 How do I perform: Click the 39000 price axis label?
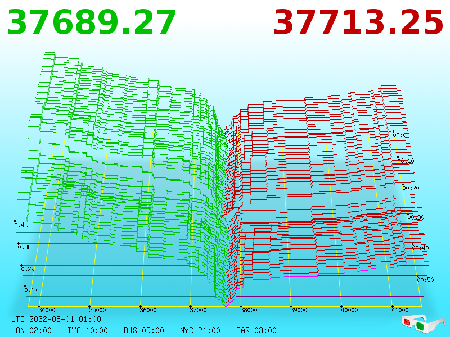[299, 310]
